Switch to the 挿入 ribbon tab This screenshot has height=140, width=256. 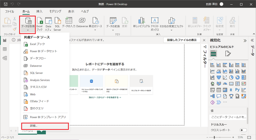(x=39, y=11)
